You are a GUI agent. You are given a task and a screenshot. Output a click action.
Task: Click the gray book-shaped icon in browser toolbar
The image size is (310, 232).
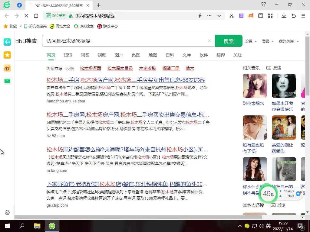[261, 16]
